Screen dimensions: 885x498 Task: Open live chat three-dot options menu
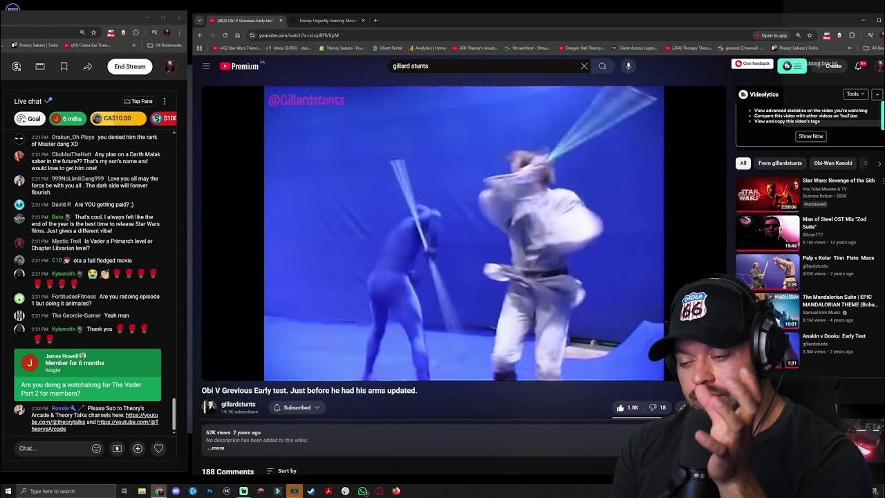165,101
